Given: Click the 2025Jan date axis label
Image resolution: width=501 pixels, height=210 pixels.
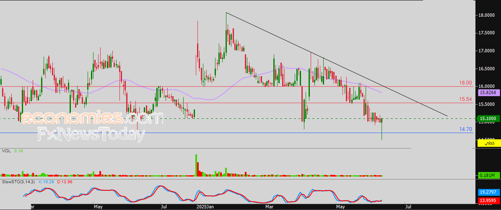Looking at the screenshot, I should [x=205, y=207].
